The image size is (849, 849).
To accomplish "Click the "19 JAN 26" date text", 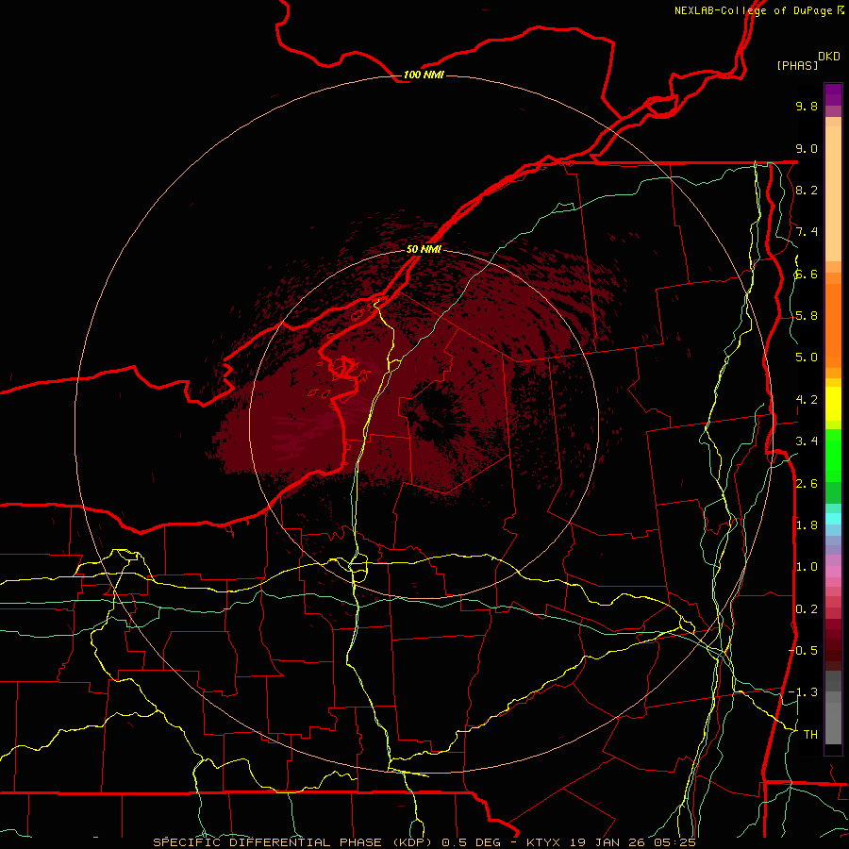I will click(608, 842).
